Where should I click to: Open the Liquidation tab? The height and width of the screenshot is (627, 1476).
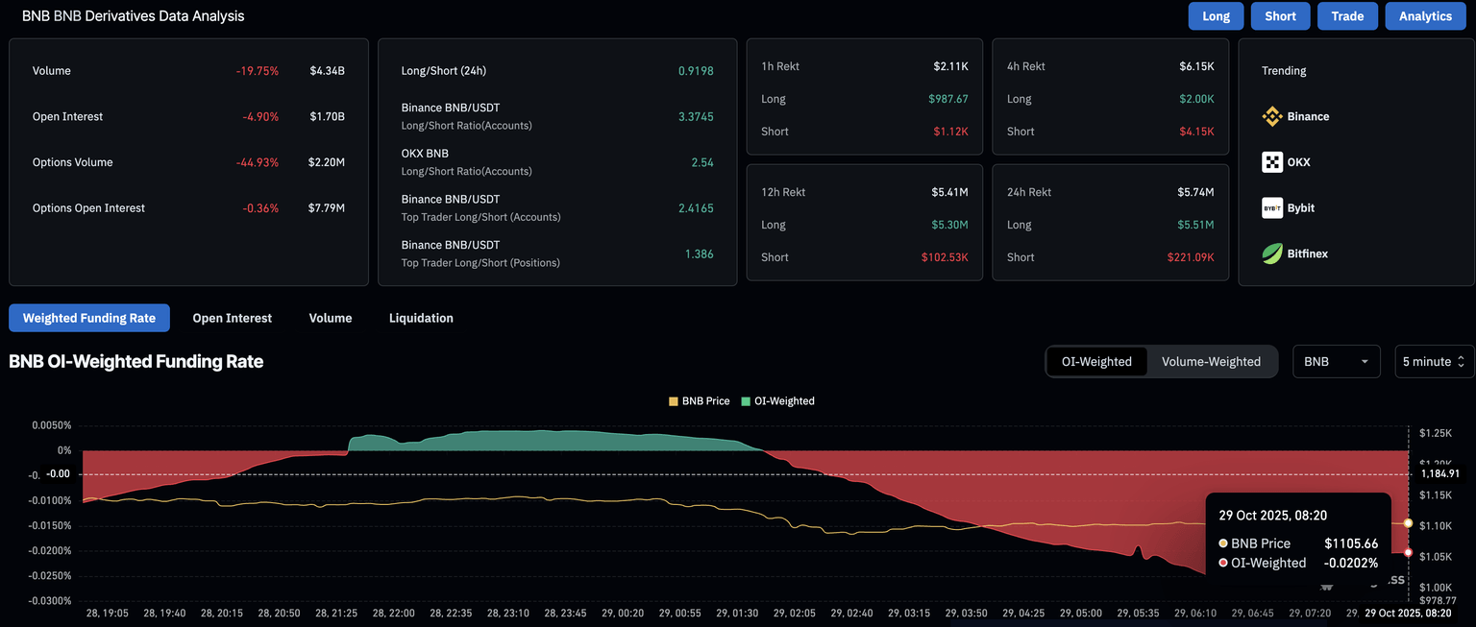coord(421,318)
